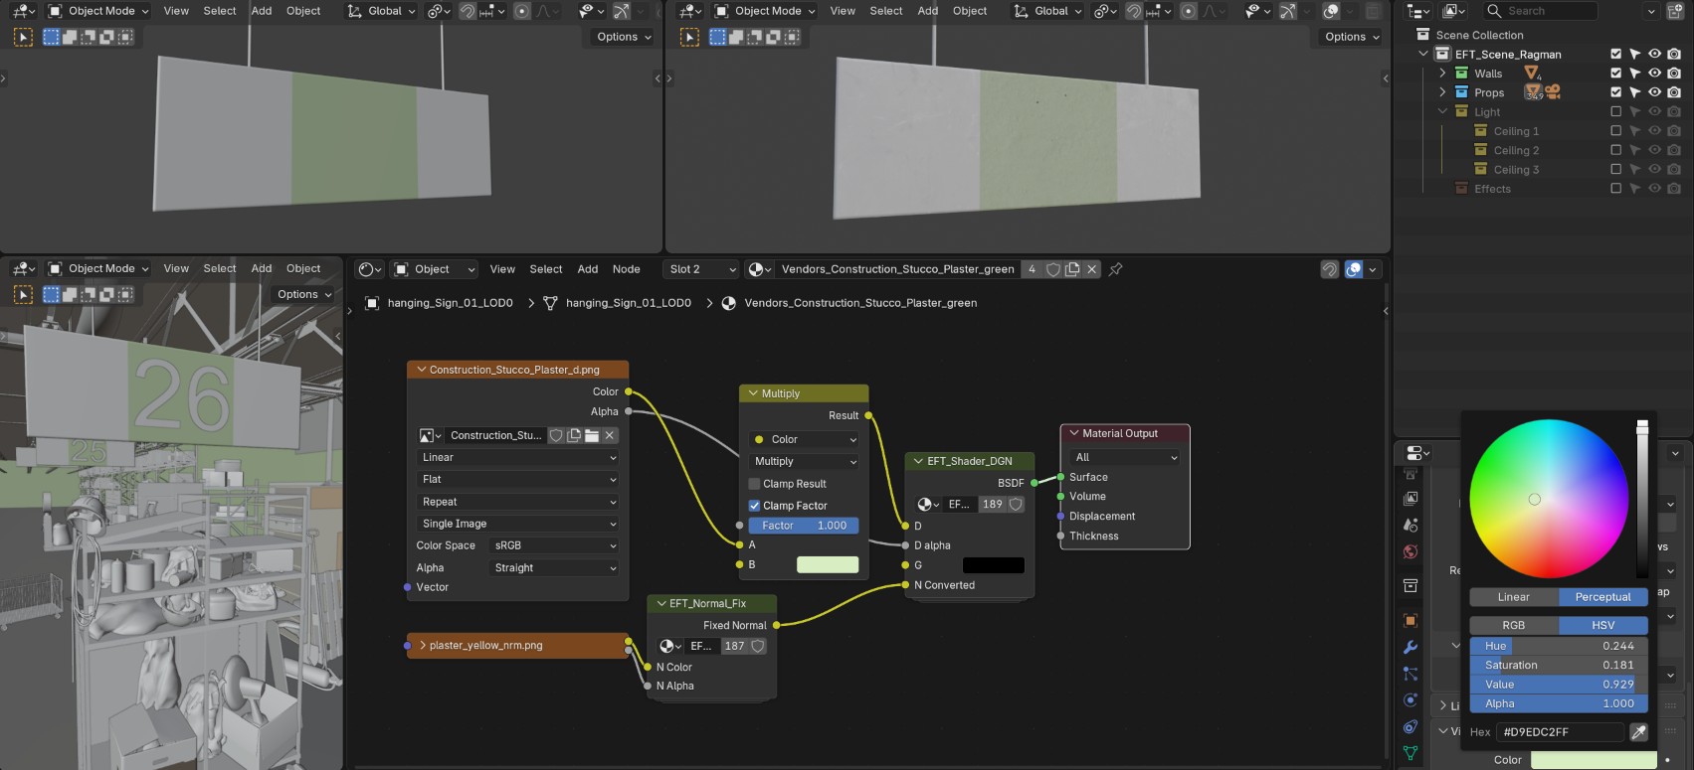This screenshot has height=770, width=1694.
Task: Open the Object Data properties tab
Action: 1411,753
